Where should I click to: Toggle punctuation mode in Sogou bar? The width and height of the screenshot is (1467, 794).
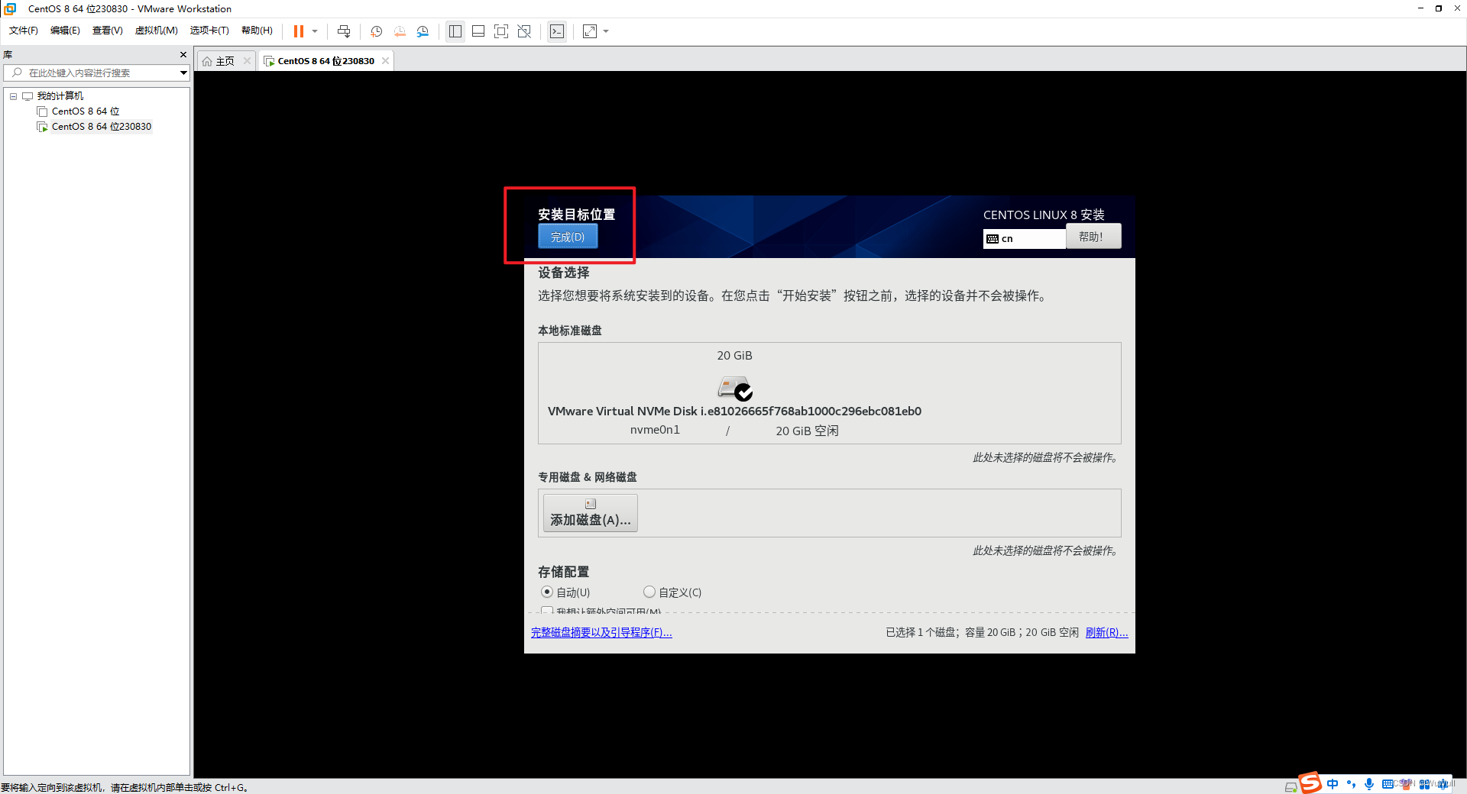click(x=1352, y=784)
